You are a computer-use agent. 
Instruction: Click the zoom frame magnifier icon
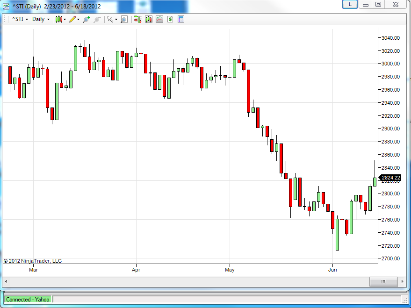(x=124, y=19)
